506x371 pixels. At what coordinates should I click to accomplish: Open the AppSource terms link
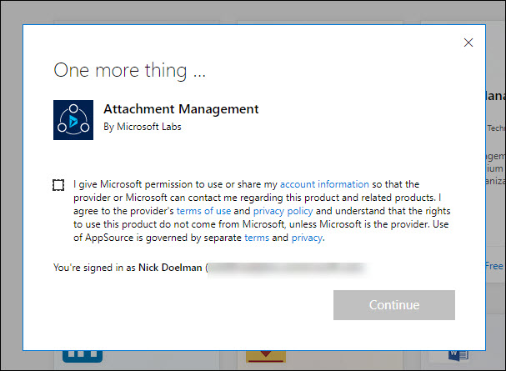coord(256,238)
